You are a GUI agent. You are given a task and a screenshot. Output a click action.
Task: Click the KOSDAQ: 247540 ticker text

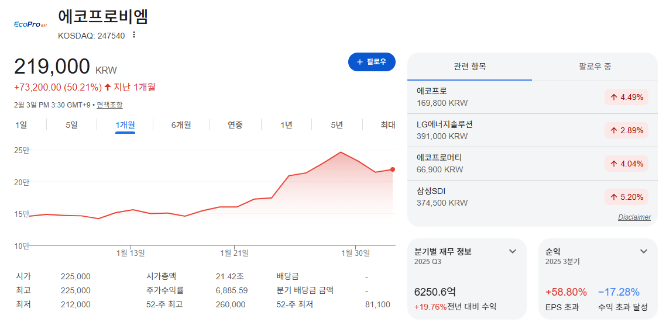click(x=91, y=36)
